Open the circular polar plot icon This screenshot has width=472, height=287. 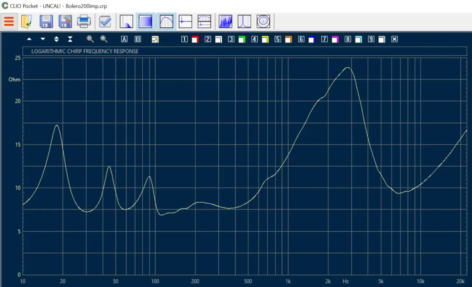coord(263,21)
